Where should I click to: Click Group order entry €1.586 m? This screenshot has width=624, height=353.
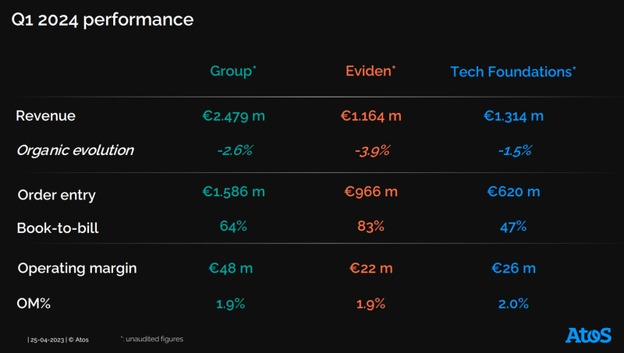coord(233,192)
